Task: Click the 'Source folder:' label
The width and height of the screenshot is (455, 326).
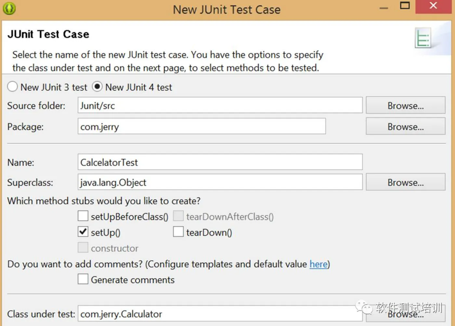Action: 36,106
